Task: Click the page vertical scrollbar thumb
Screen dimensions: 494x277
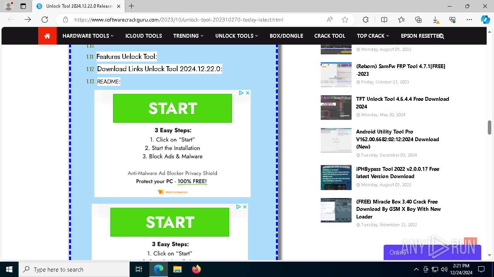Action: click(489, 127)
